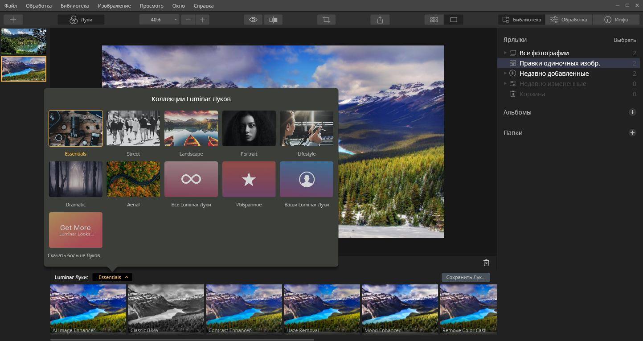Open the Избранное star tile
643x341 pixels.
pos(249,179)
